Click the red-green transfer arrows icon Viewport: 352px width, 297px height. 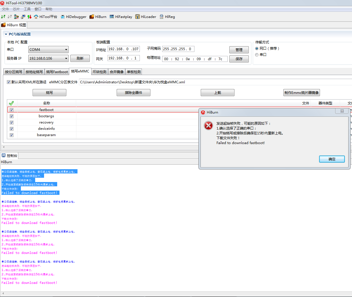pyautogui.click(x=29, y=17)
